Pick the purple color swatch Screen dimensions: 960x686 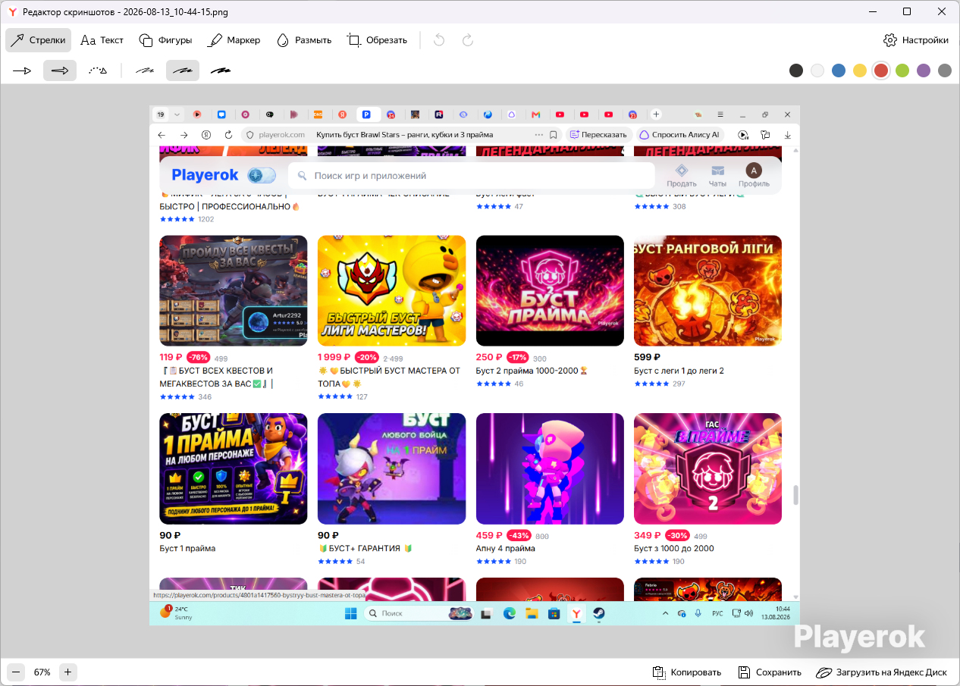924,70
